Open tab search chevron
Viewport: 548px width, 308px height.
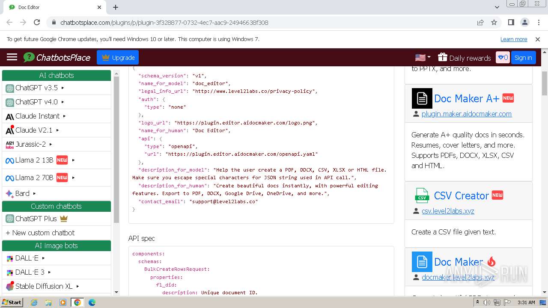497,7
